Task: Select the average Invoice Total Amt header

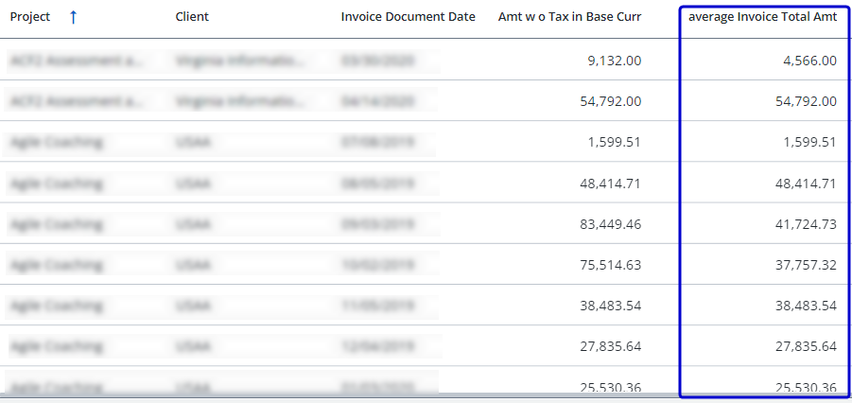Action: pos(762,17)
